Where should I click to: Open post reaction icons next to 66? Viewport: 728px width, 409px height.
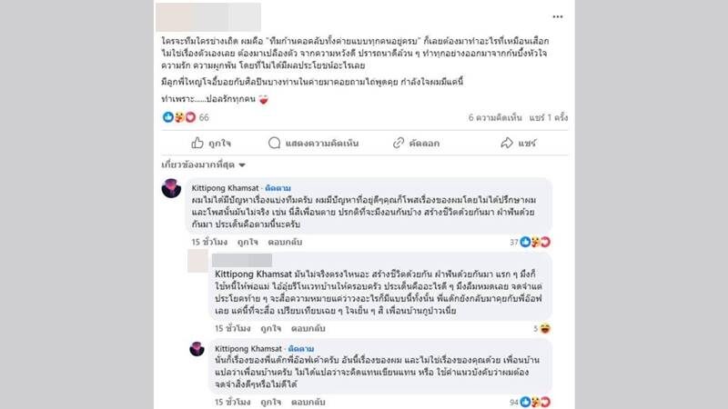(179, 117)
